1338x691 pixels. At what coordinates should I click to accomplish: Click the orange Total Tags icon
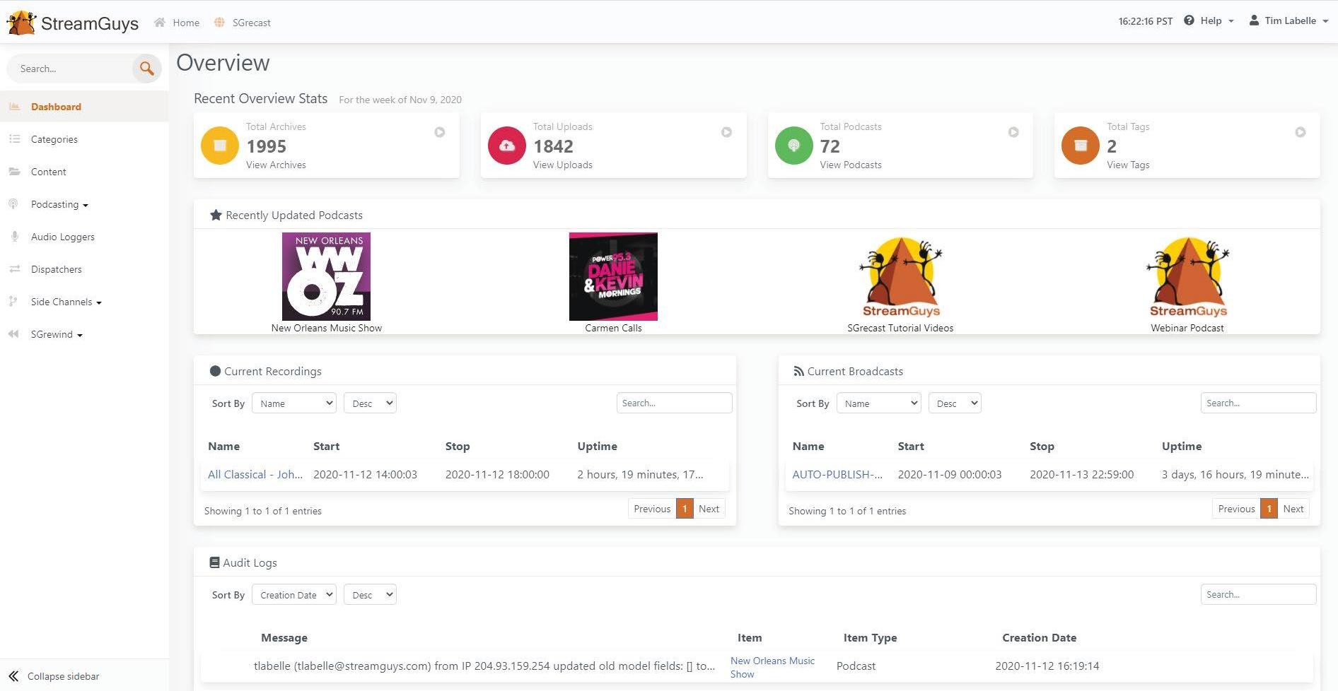pos(1081,146)
